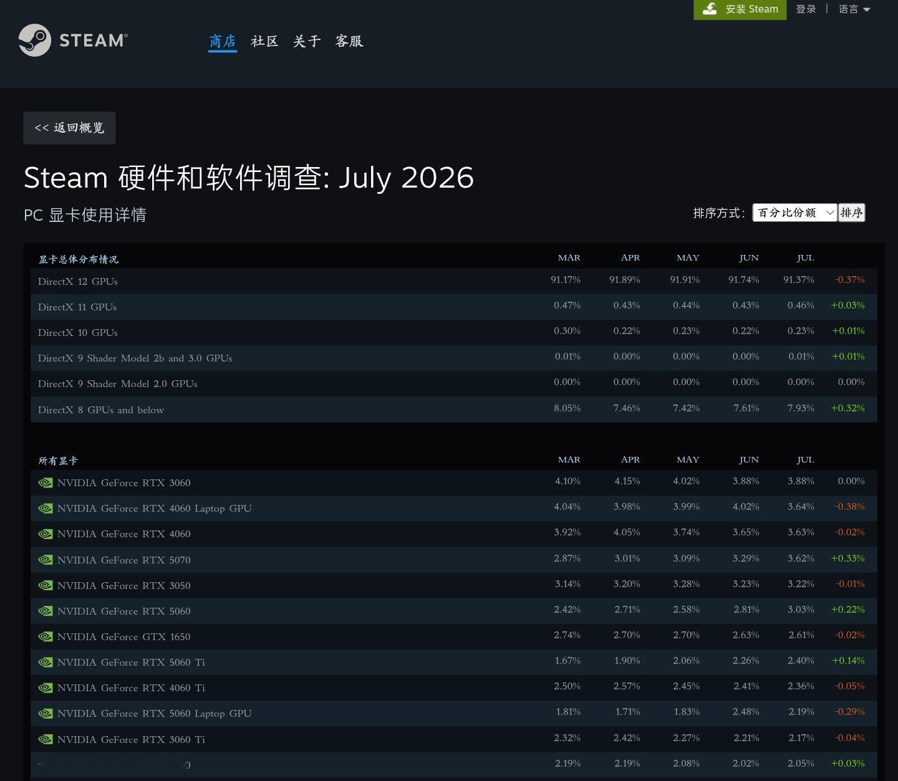Open the 百分比份额 sort dropdown
Viewport: 898px width, 781px height.
coord(794,213)
